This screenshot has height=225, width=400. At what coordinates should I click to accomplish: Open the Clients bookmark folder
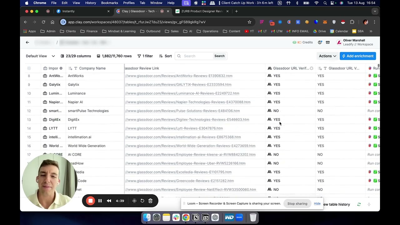coord(68,31)
